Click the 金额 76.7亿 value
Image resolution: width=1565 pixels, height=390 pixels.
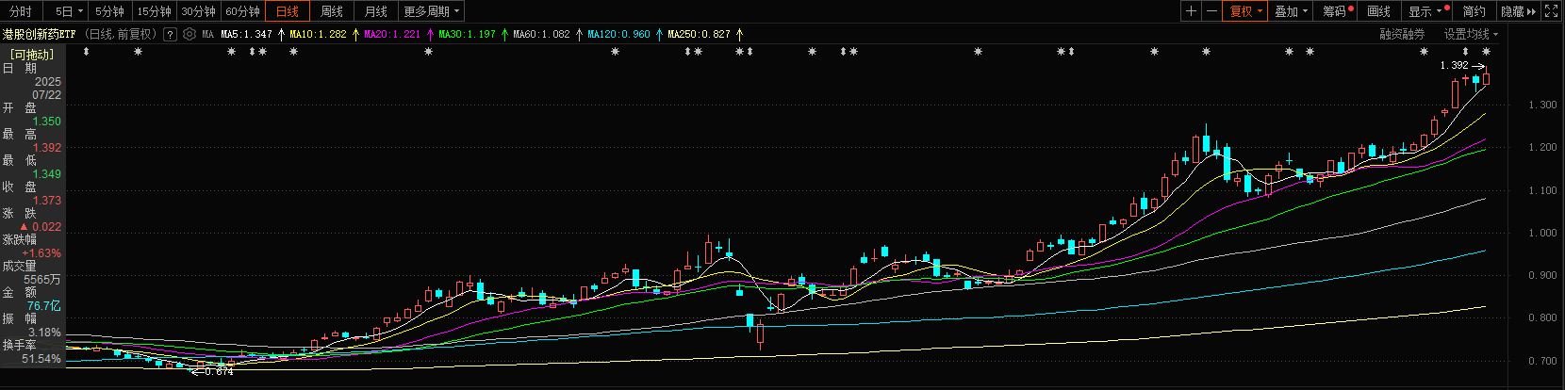click(x=44, y=306)
